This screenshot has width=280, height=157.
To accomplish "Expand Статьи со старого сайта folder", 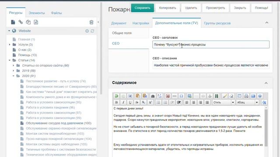I will tap(14, 65).
